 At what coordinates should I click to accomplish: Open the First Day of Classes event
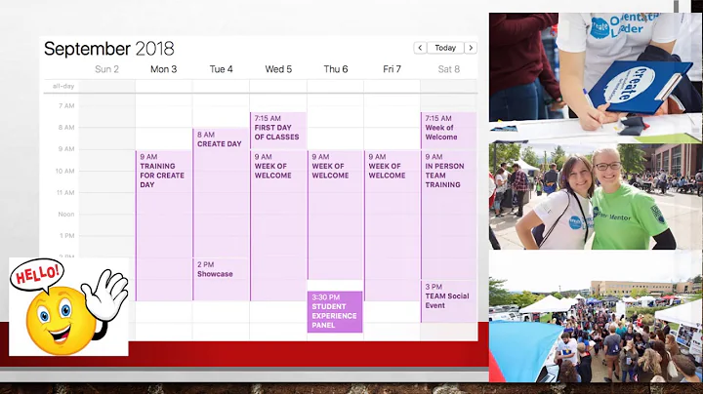[278, 131]
